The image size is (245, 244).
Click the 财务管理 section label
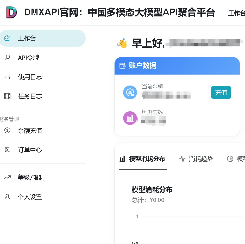pos(10,119)
